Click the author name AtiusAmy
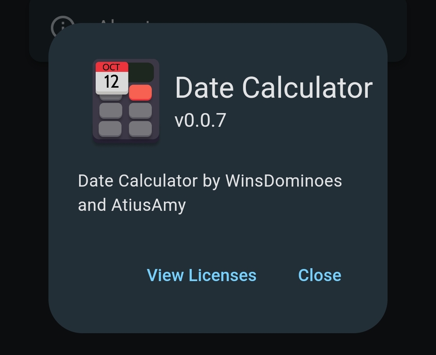Screen dimensions: 436x355 point(149,205)
